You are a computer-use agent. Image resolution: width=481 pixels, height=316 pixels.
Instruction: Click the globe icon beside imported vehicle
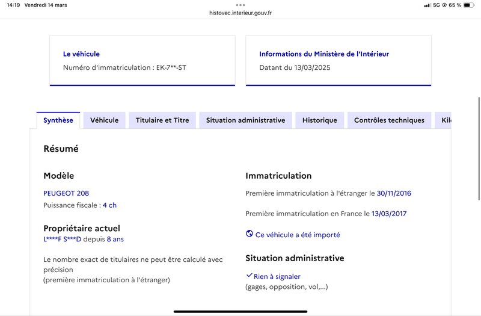click(250, 234)
